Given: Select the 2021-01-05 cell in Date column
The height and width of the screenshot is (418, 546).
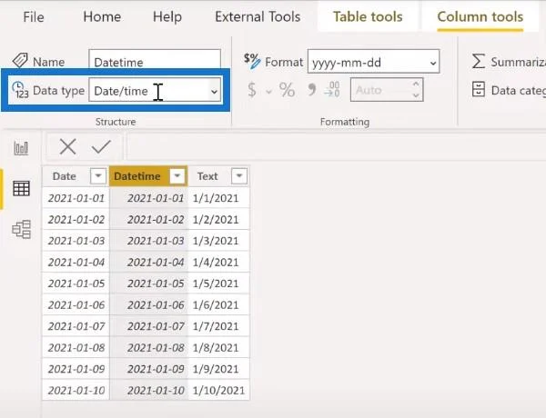Looking at the screenshot, I should click(x=76, y=284).
